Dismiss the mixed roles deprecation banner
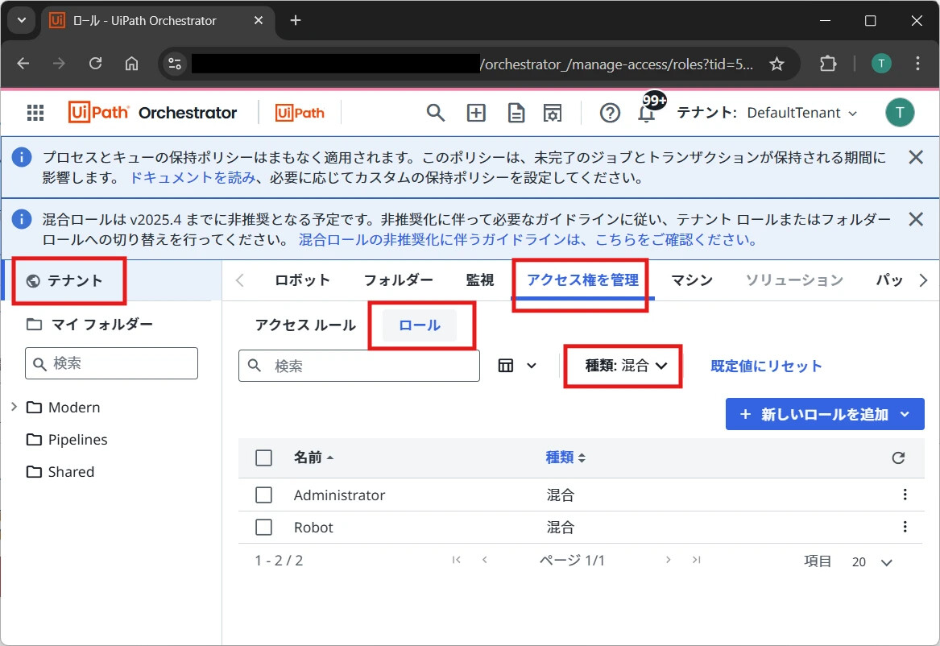The height and width of the screenshot is (646, 940). [x=915, y=219]
